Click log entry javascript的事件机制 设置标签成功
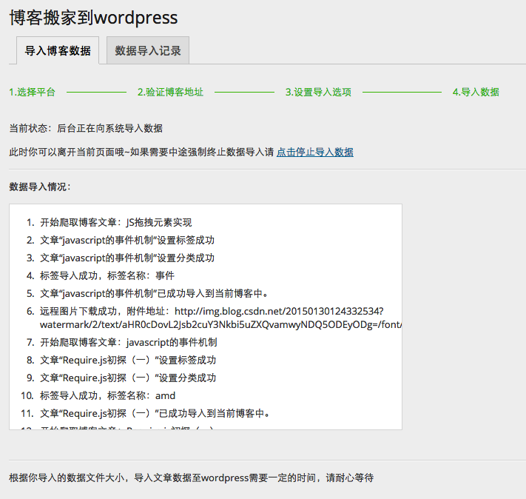Screen dimensions: 526x499 (127, 240)
